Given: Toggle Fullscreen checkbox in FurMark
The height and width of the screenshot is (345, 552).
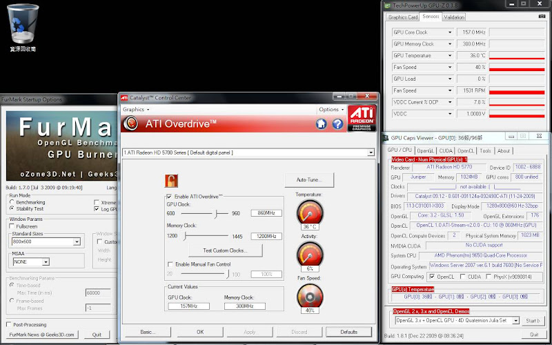Looking at the screenshot, I should click(x=12, y=226).
